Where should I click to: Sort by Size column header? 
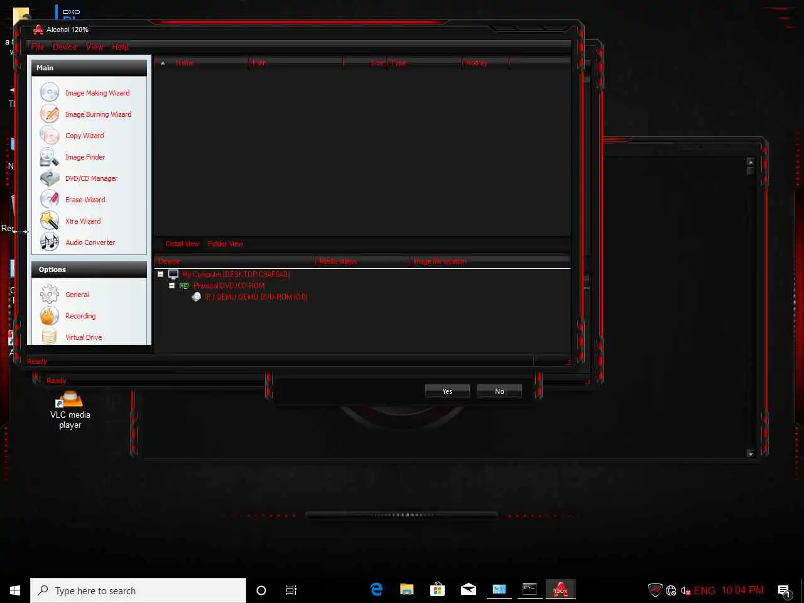366,63
